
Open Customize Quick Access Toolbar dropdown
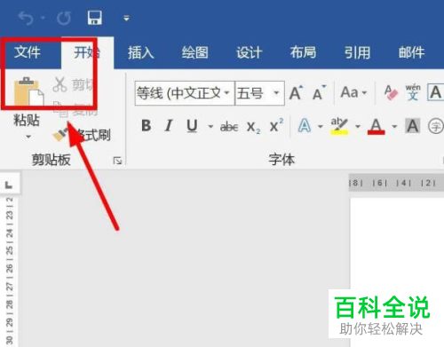[126, 19]
